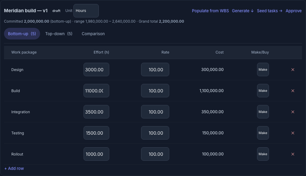Remove the Testing row via the X icon
Image resolution: width=306 pixels, height=176 pixels.
[x=293, y=133]
